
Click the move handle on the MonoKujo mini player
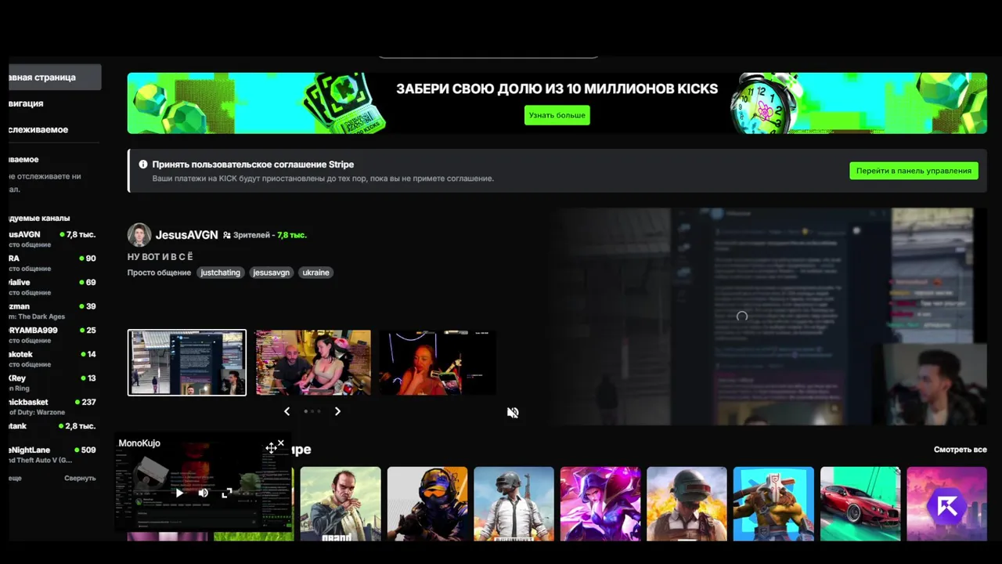pyautogui.click(x=271, y=447)
